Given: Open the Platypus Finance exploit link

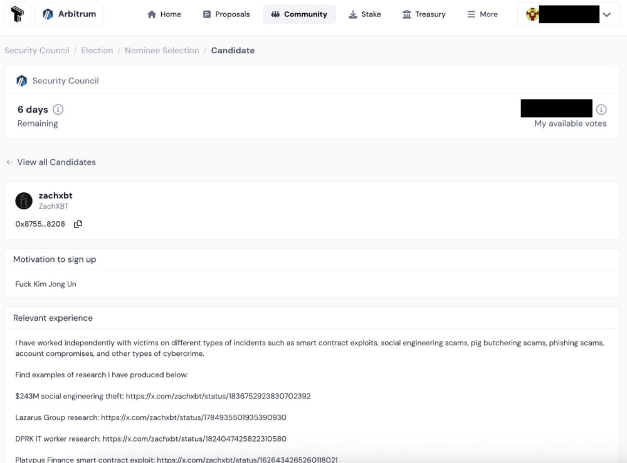Looking at the screenshot, I should click(x=247, y=459).
